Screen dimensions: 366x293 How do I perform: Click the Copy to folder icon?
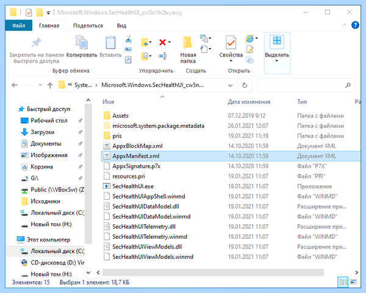[145, 56]
